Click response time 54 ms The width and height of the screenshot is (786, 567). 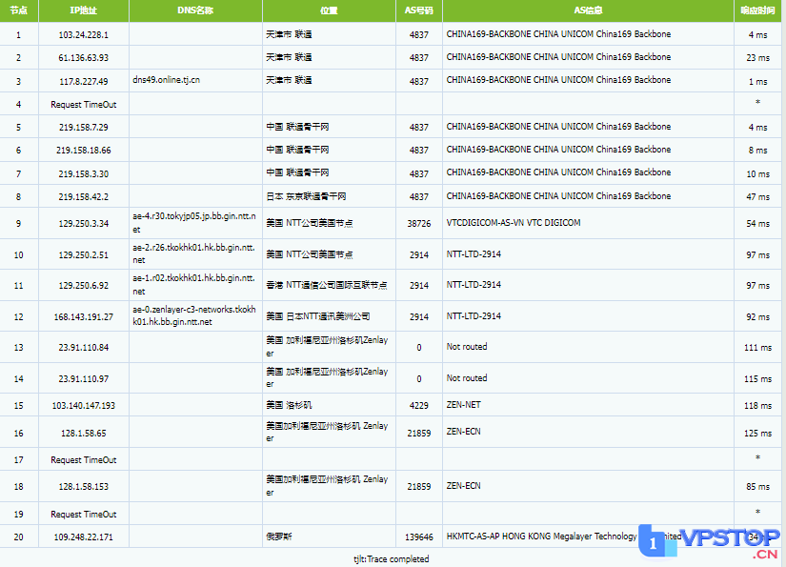click(x=757, y=224)
